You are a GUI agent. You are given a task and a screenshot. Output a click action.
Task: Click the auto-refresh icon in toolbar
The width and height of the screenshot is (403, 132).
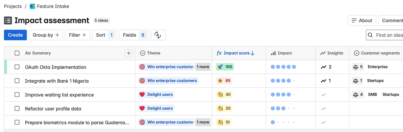[157, 35]
